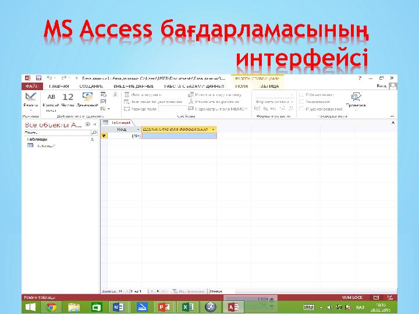Image resolution: width=419 pixels, height=314 pixels.
Task: Open Word from the taskbar
Action: [118, 308]
